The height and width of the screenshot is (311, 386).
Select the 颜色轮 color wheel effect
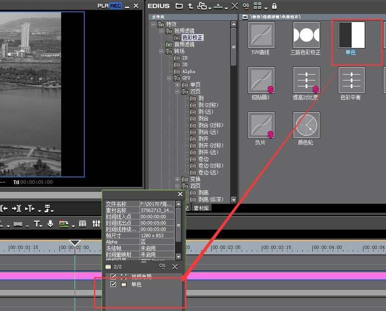point(306,125)
